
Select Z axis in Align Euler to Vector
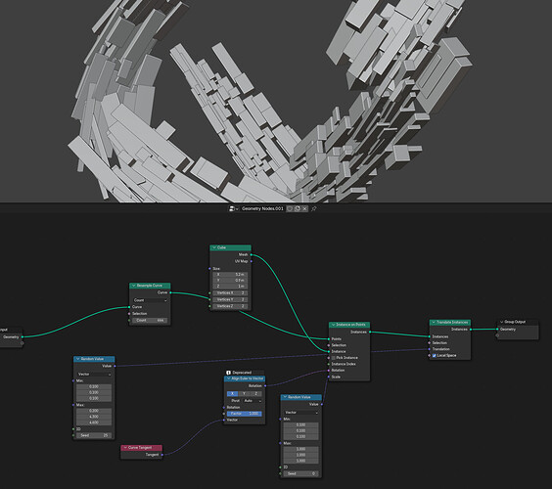255,394
